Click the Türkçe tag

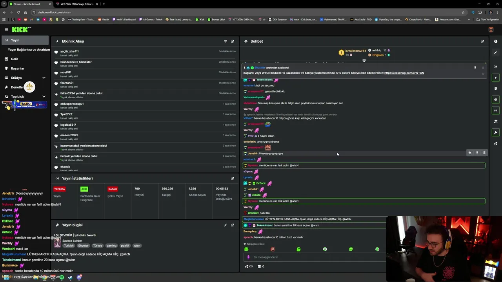click(x=97, y=246)
